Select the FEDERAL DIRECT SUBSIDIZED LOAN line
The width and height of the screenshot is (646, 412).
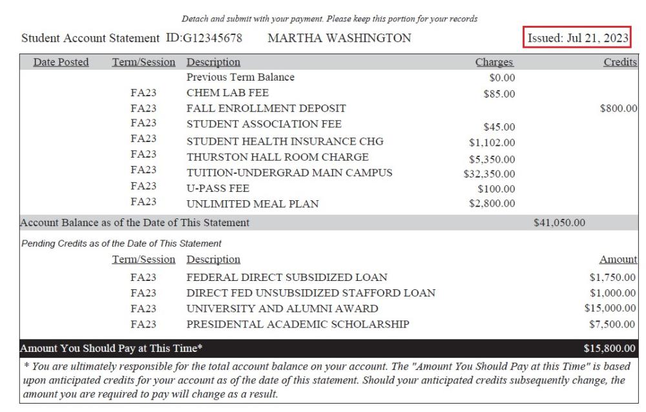click(287, 278)
